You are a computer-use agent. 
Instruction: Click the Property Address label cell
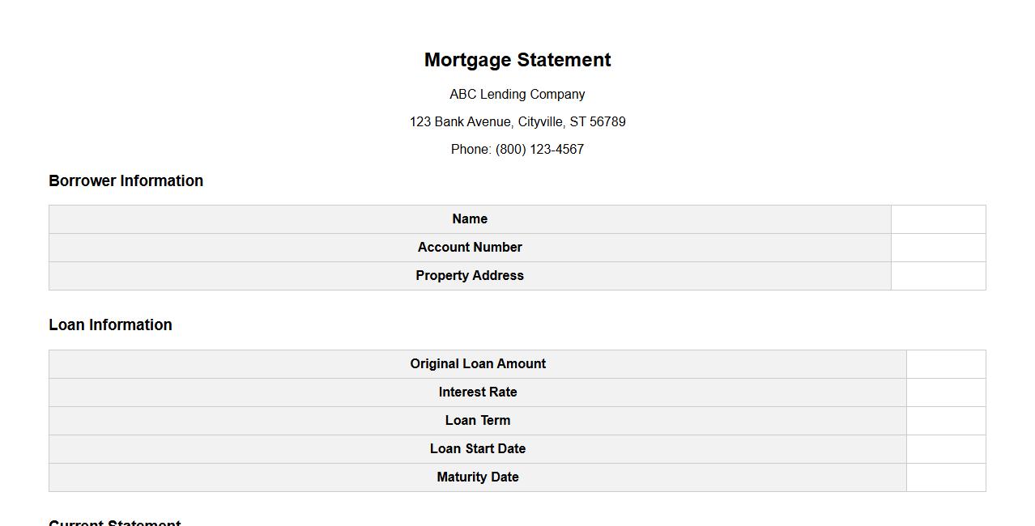[470, 276]
